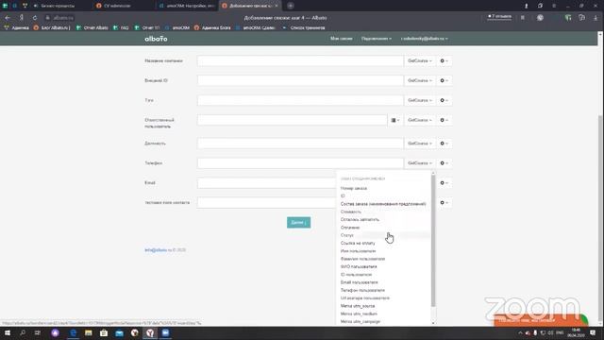The width and height of the screenshot is (604, 340).
Task: Open Windows taskbar search
Action: coord(23,333)
